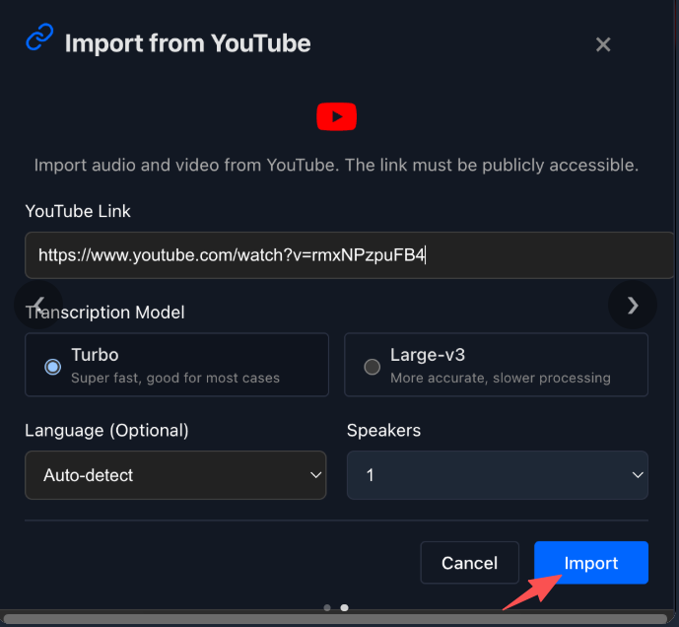
Task: Click 'More accurate, slower processing' text
Action: point(501,378)
